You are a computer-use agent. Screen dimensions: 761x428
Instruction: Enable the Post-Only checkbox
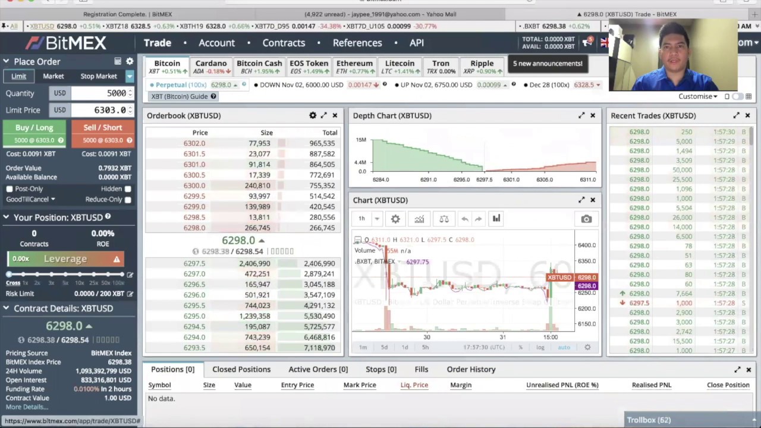coord(10,188)
